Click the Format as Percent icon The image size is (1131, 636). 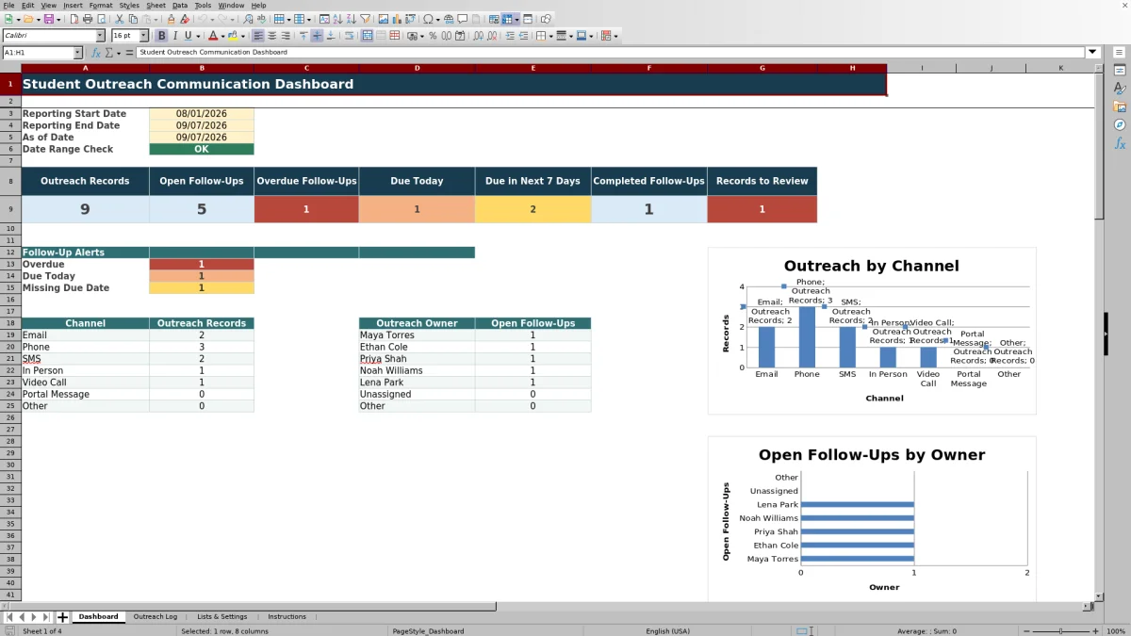tap(432, 36)
